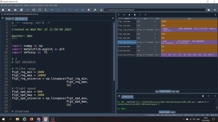
Task: Open the console pane options menu
Action: coord(215,96)
